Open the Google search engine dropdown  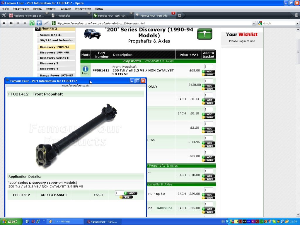(298, 23)
